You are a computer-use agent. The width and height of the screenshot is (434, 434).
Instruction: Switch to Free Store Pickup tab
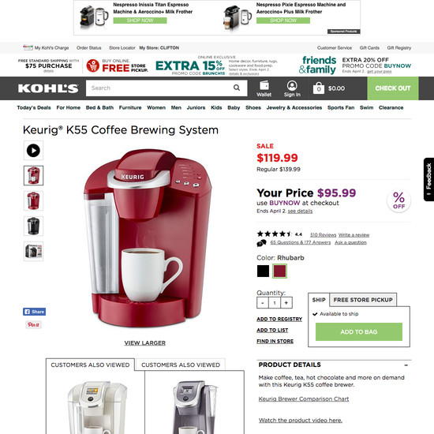click(363, 300)
